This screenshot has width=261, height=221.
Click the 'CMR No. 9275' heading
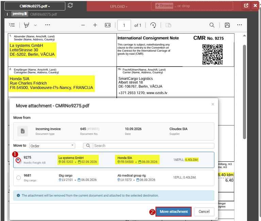click(208, 38)
